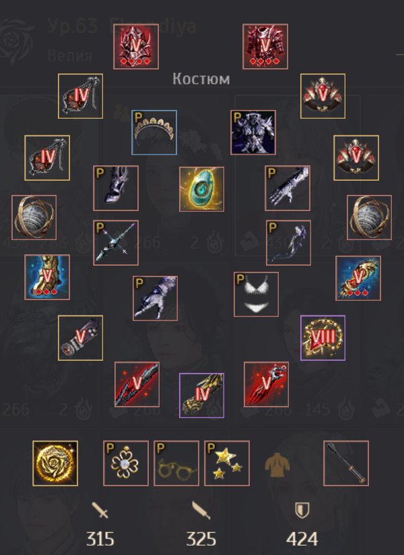404x555 pixels.
Task: Select the golden VIII wreath item slot
Action: pos(323,338)
